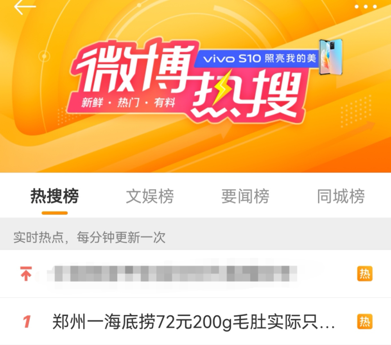Tap the pinned-to-top arrow icon
Viewport: 391px width, 345px height.
click(26, 274)
